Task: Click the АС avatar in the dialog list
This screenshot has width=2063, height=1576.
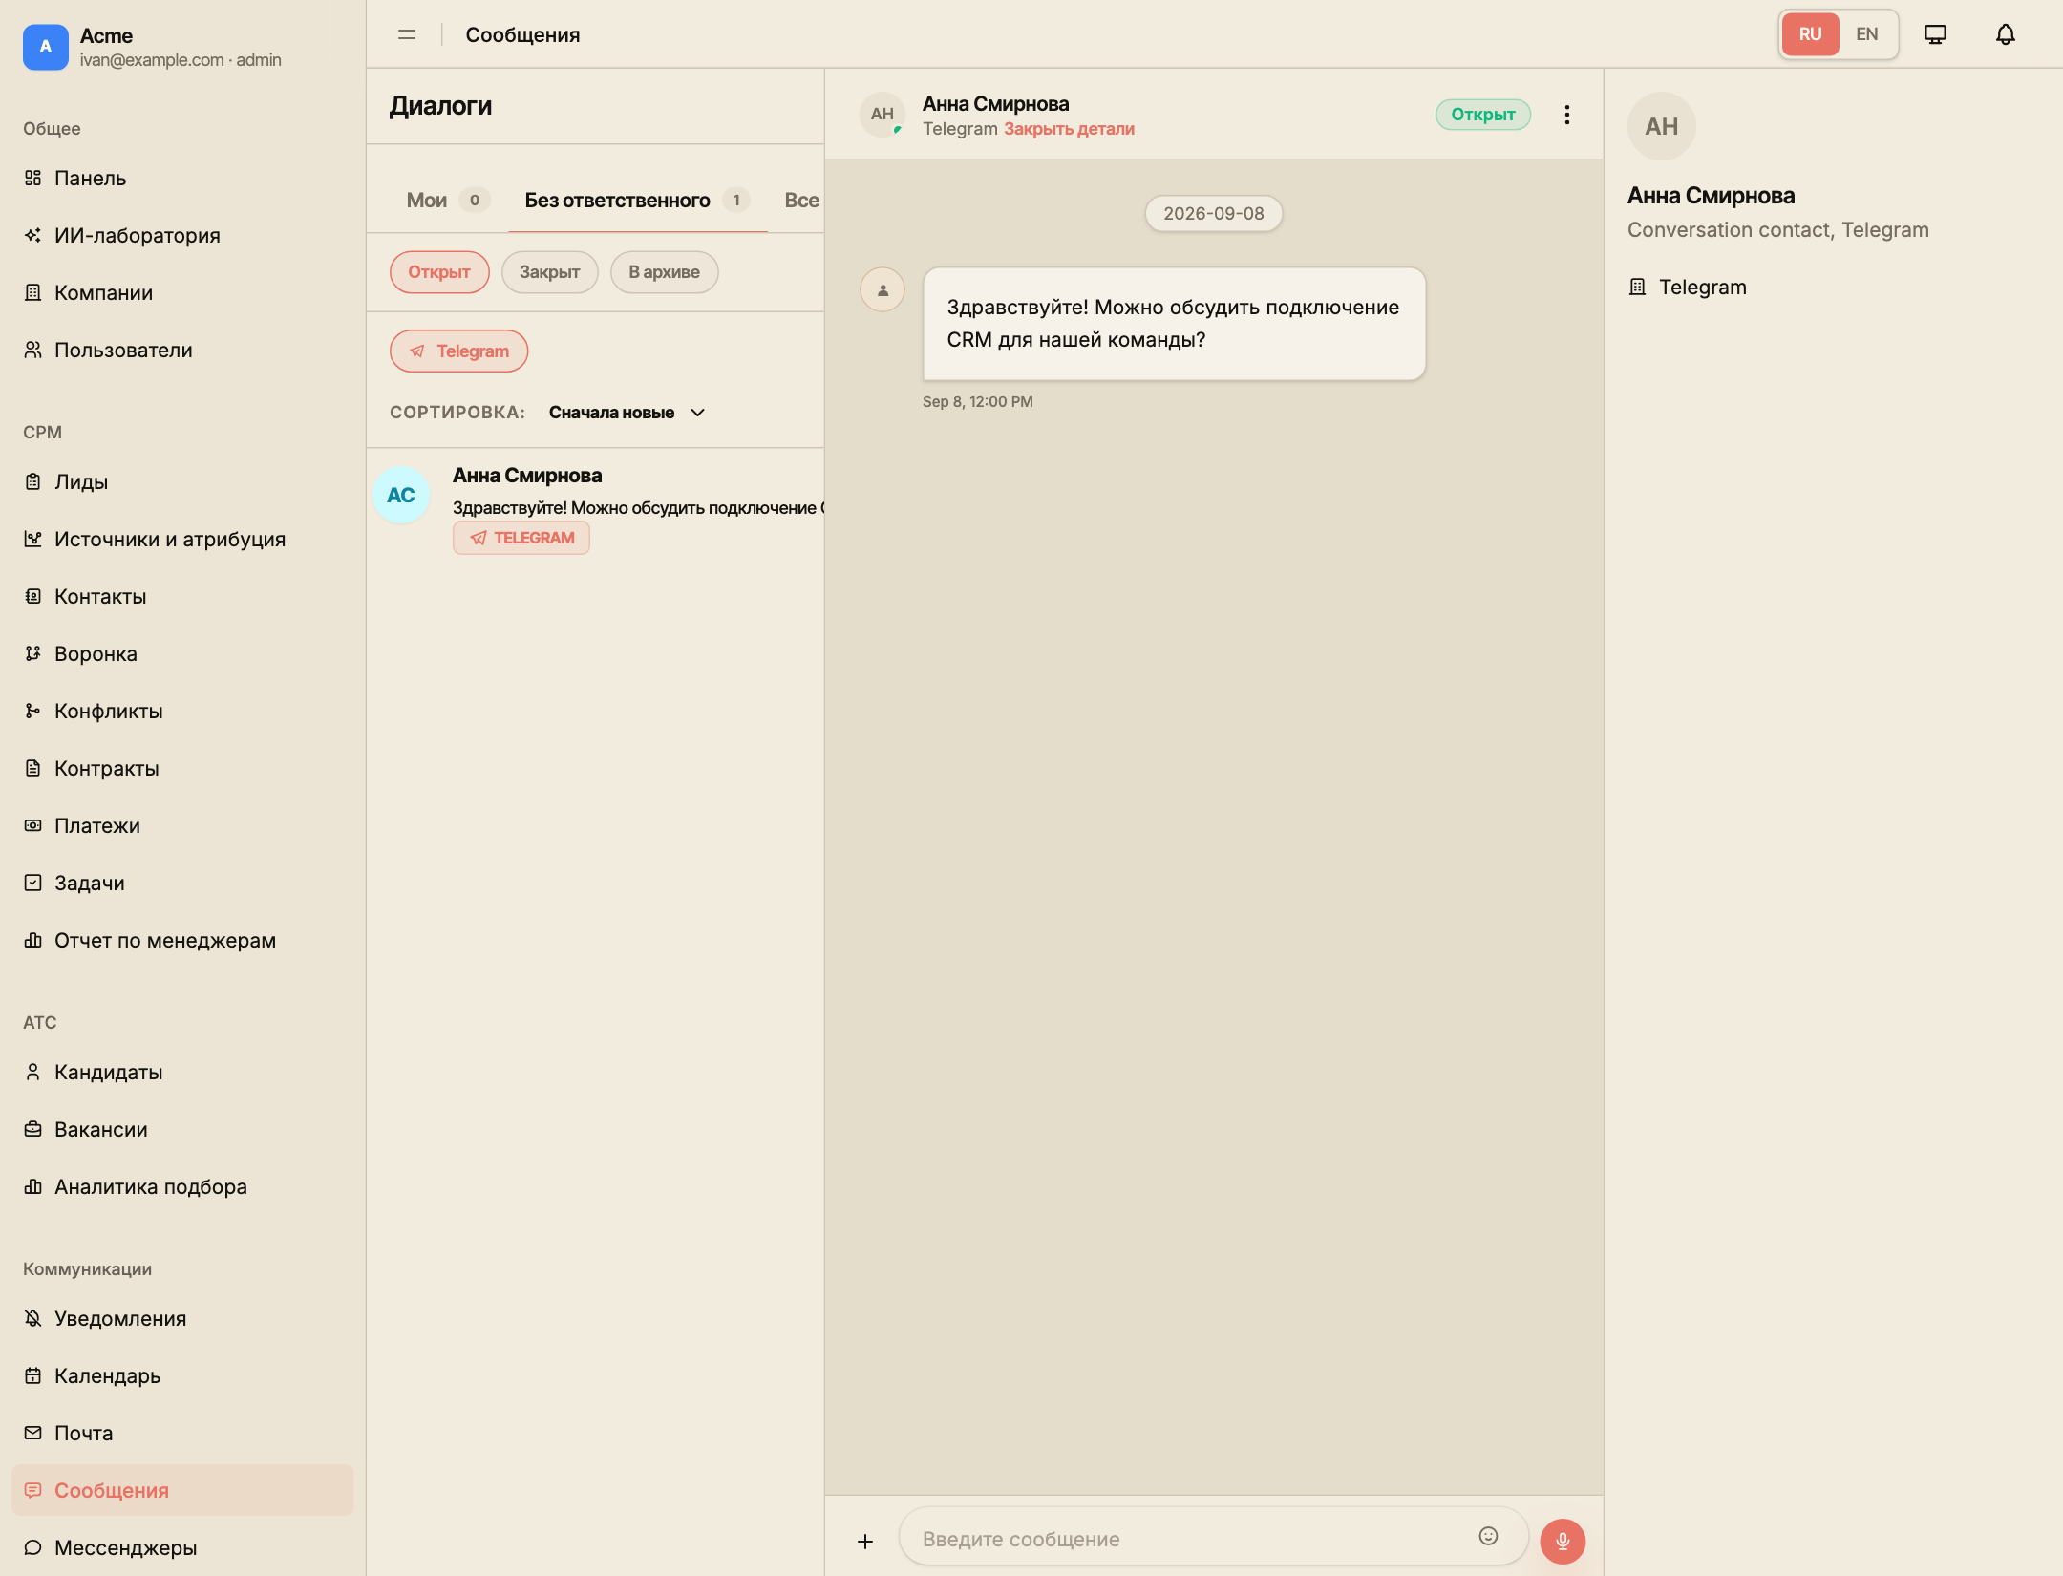Action: [401, 495]
